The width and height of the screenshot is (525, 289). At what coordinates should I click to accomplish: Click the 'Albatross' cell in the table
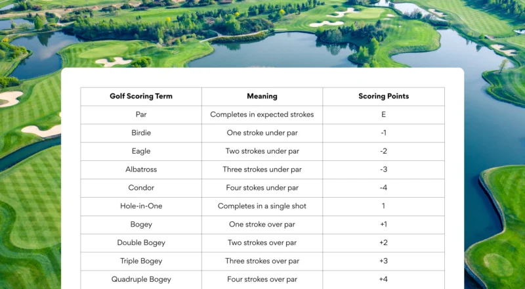pyautogui.click(x=141, y=169)
